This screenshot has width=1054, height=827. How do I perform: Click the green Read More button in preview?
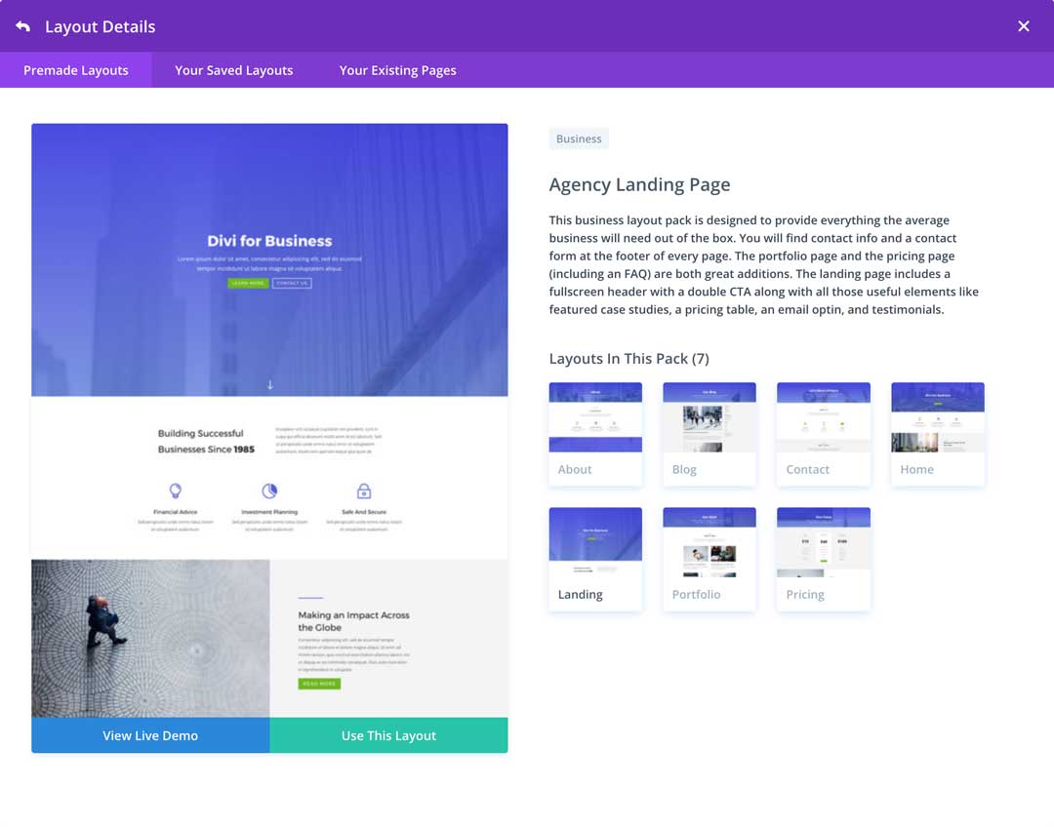point(319,684)
